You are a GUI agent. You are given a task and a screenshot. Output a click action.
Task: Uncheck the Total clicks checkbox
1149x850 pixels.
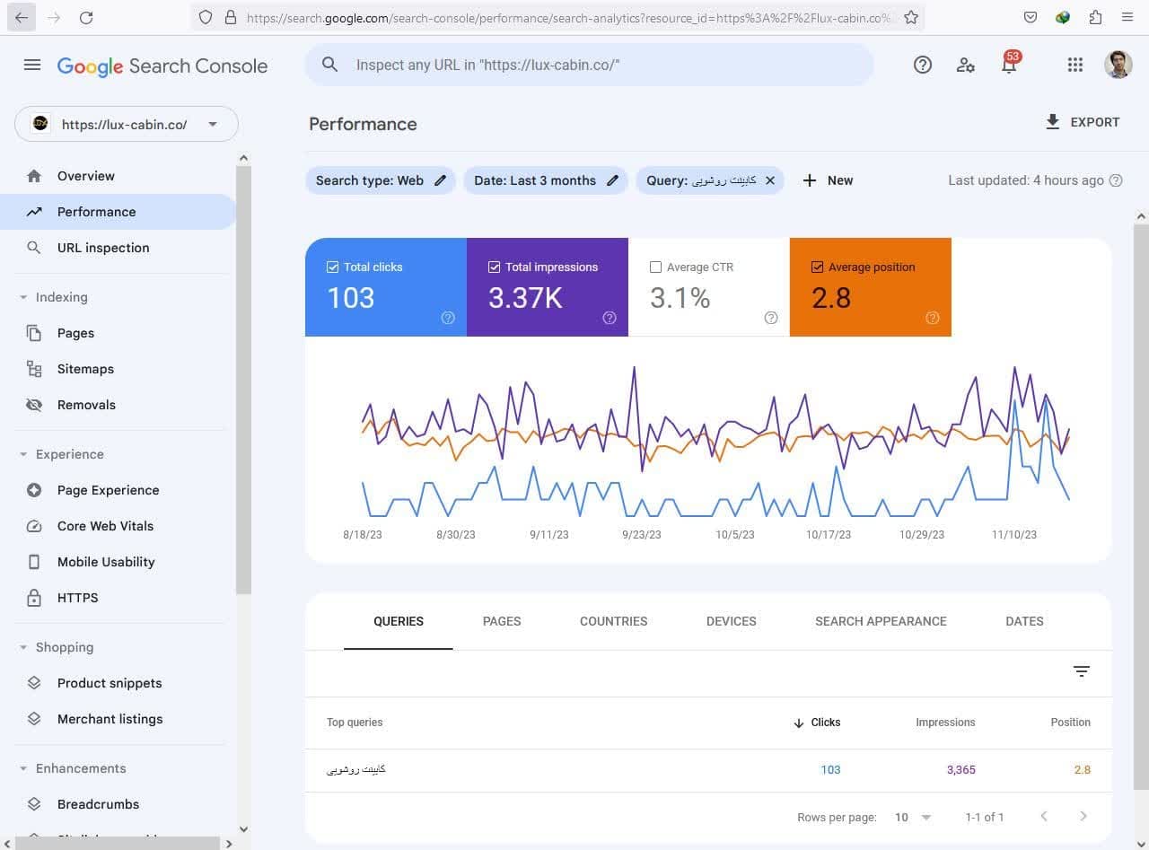point(333,267)
